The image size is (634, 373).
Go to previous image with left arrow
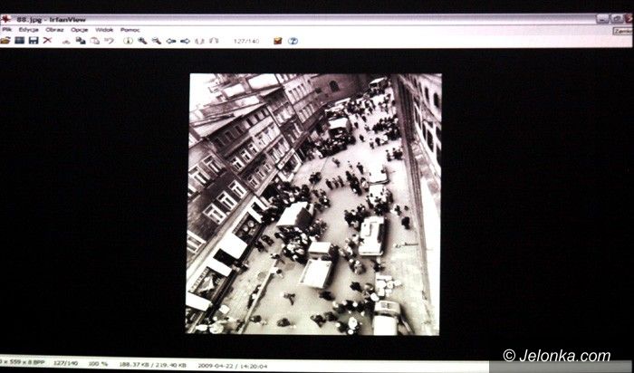(170, 41)
